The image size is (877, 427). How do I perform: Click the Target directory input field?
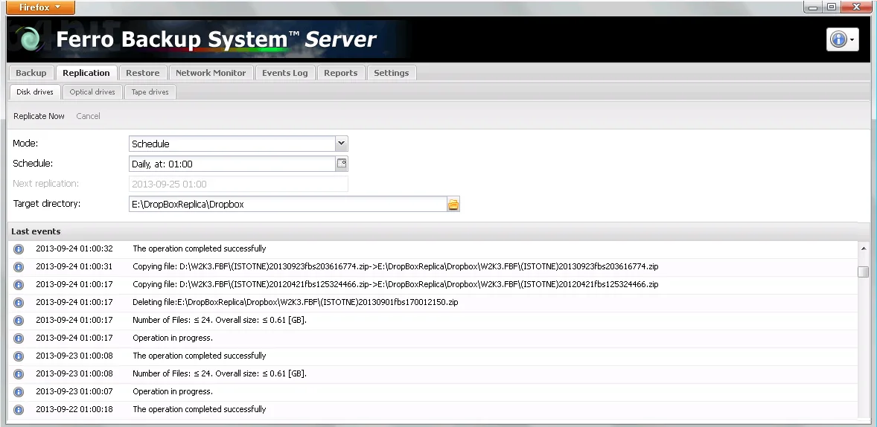pos(287,204)
